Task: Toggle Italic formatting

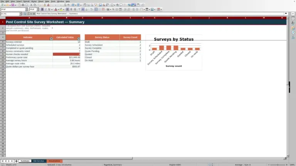Action: click(46, 9)
